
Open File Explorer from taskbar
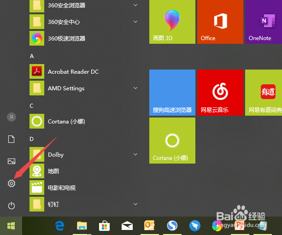82,226
